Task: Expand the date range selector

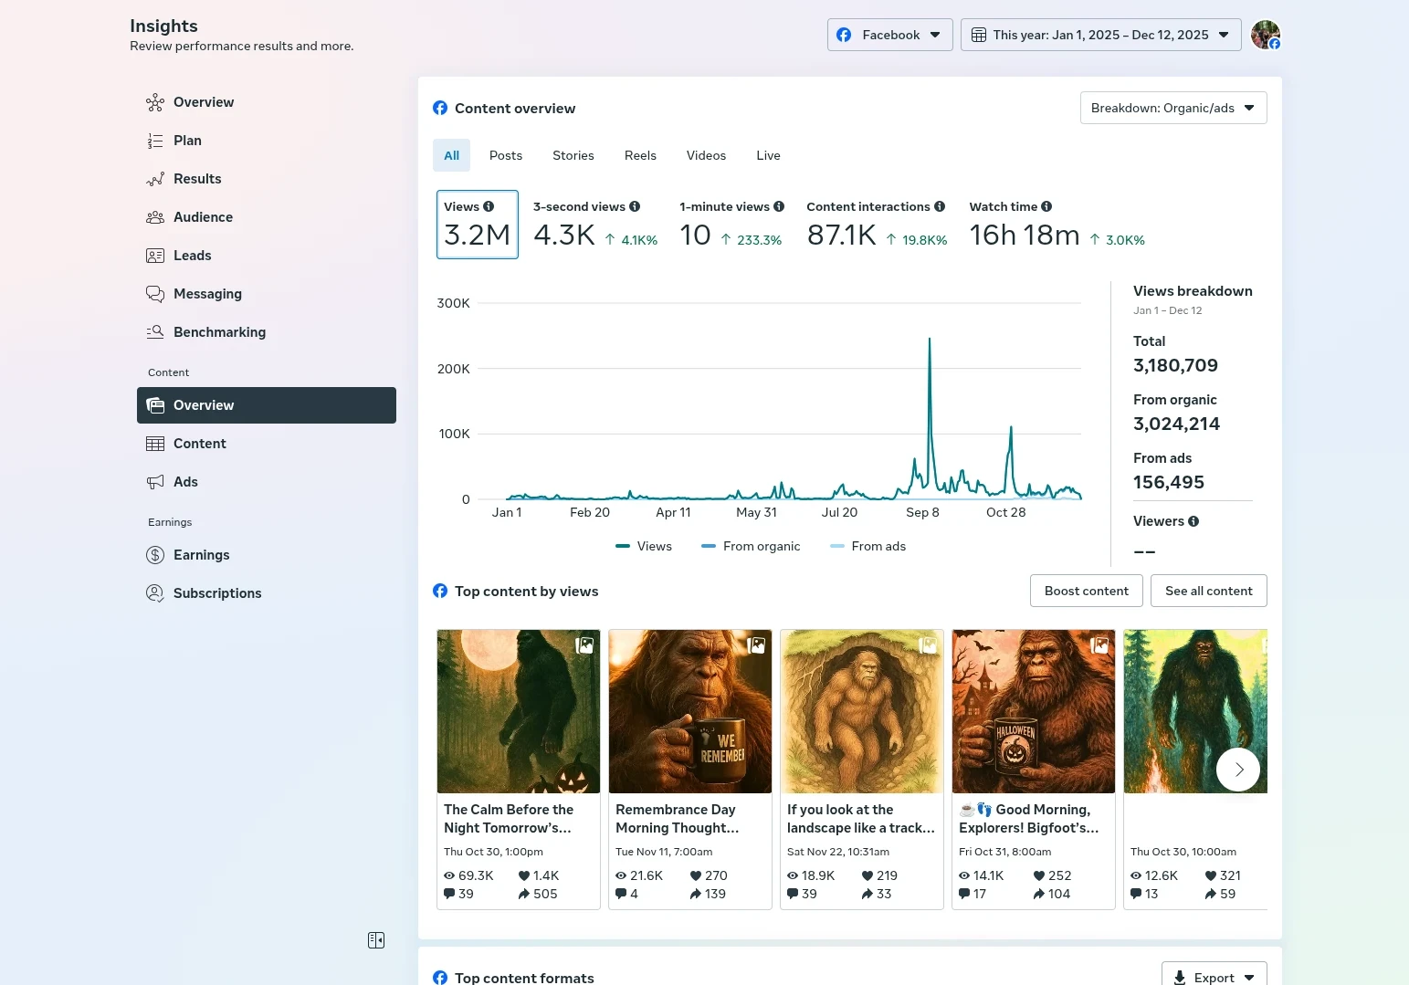Action: coord(1100,35)
